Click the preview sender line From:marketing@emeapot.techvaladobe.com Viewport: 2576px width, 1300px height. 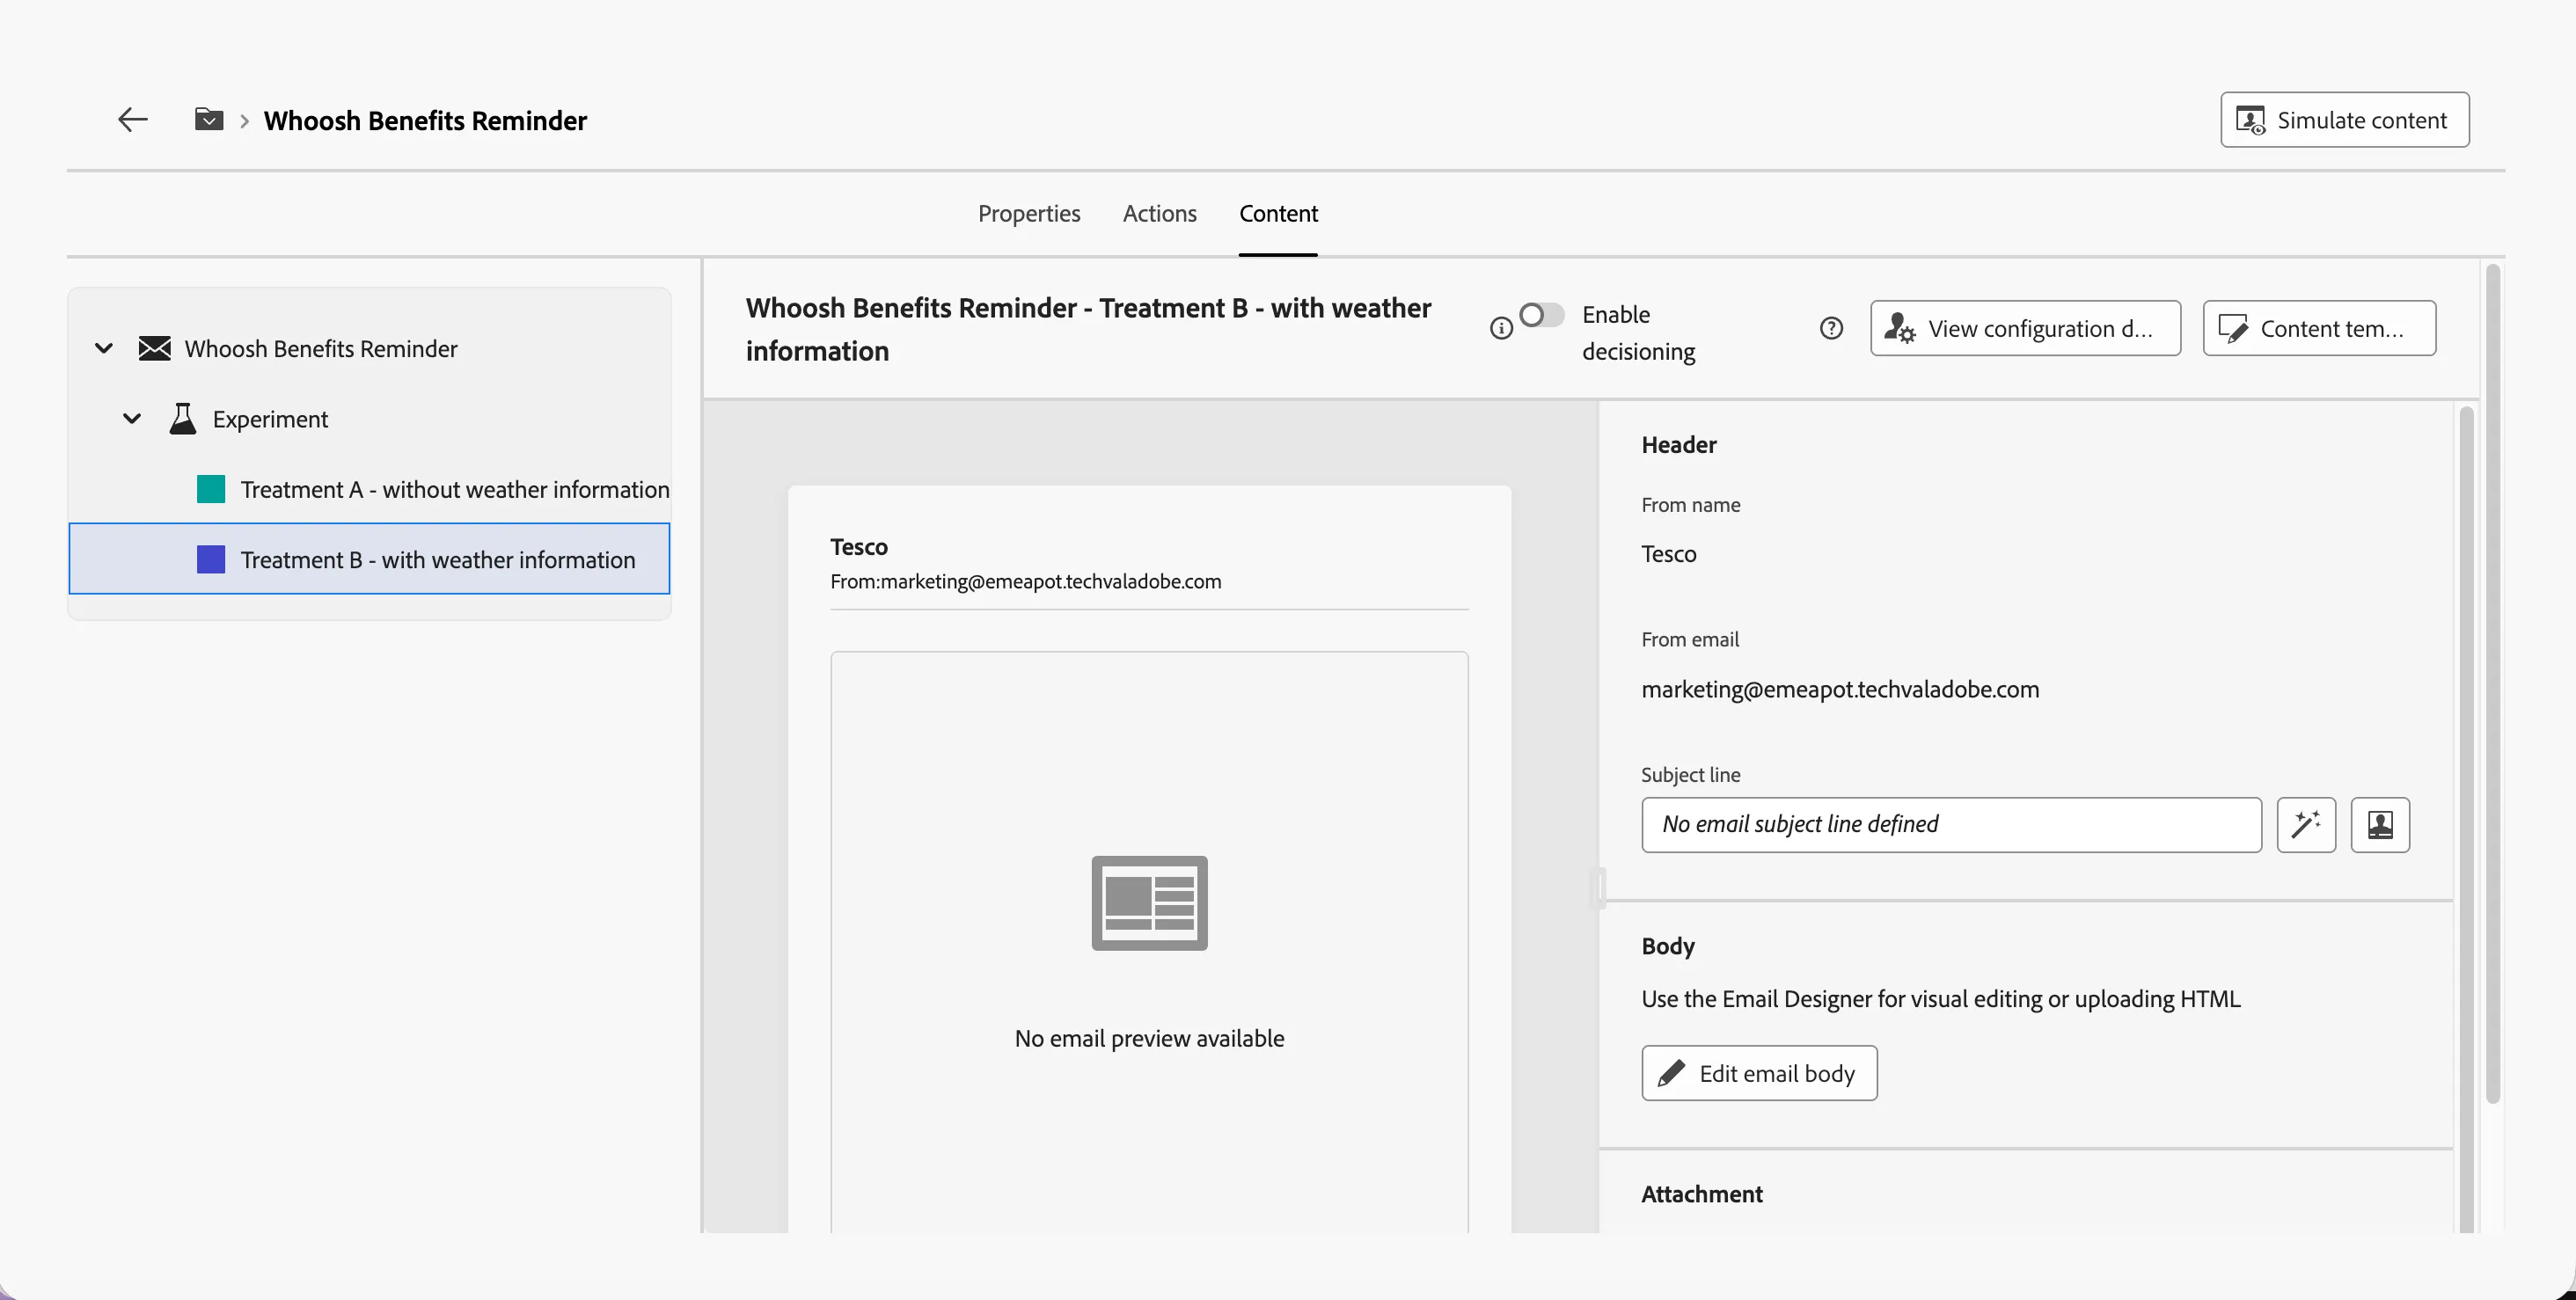1025,581
